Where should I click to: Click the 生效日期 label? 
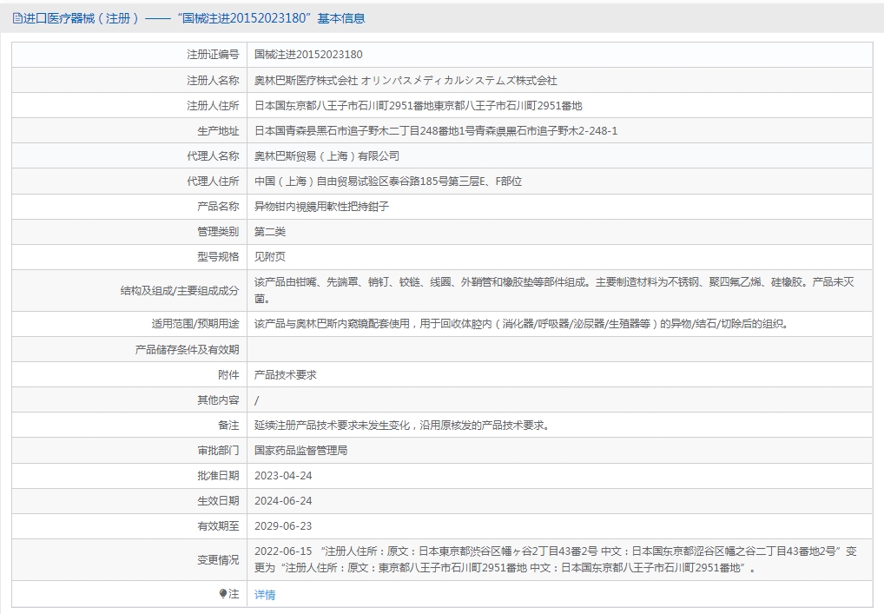(x=218, y=501)
